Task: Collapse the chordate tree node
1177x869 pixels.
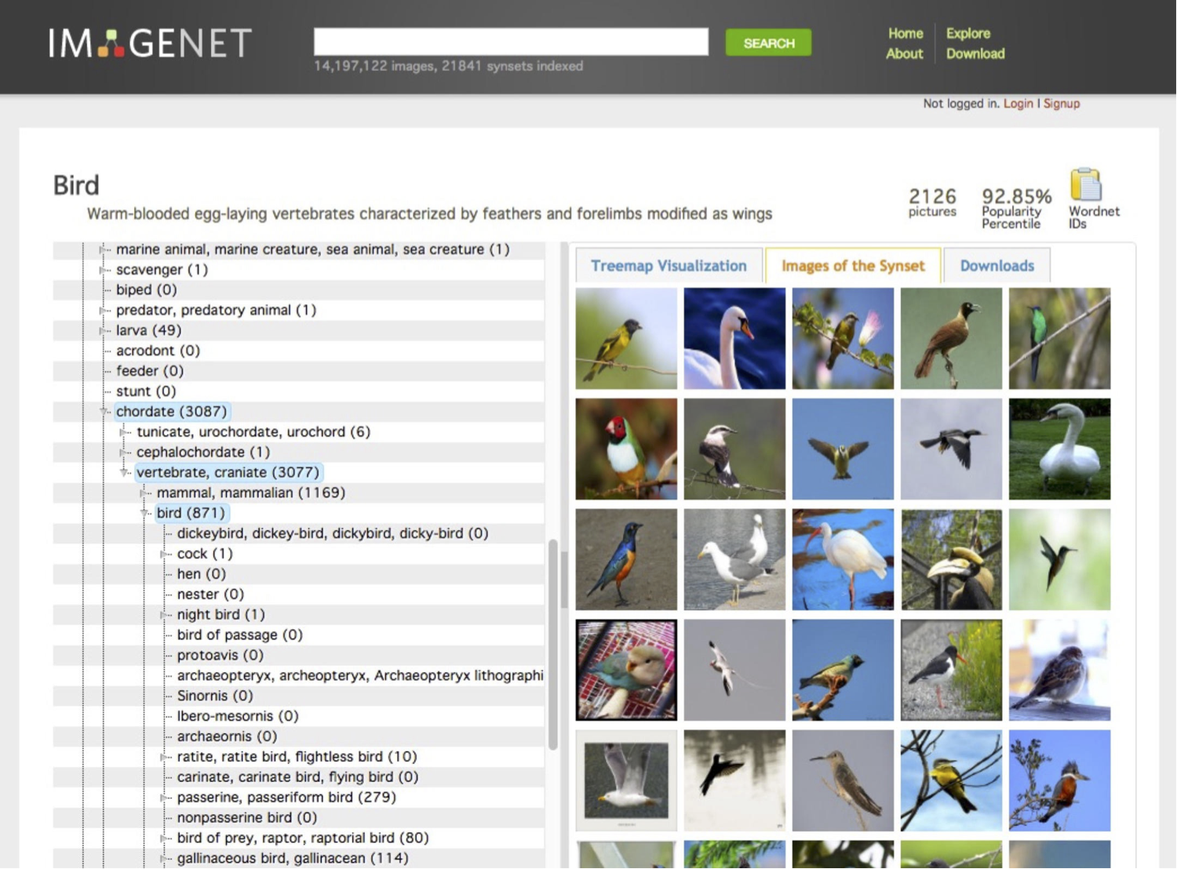Action: coord(104,412)
